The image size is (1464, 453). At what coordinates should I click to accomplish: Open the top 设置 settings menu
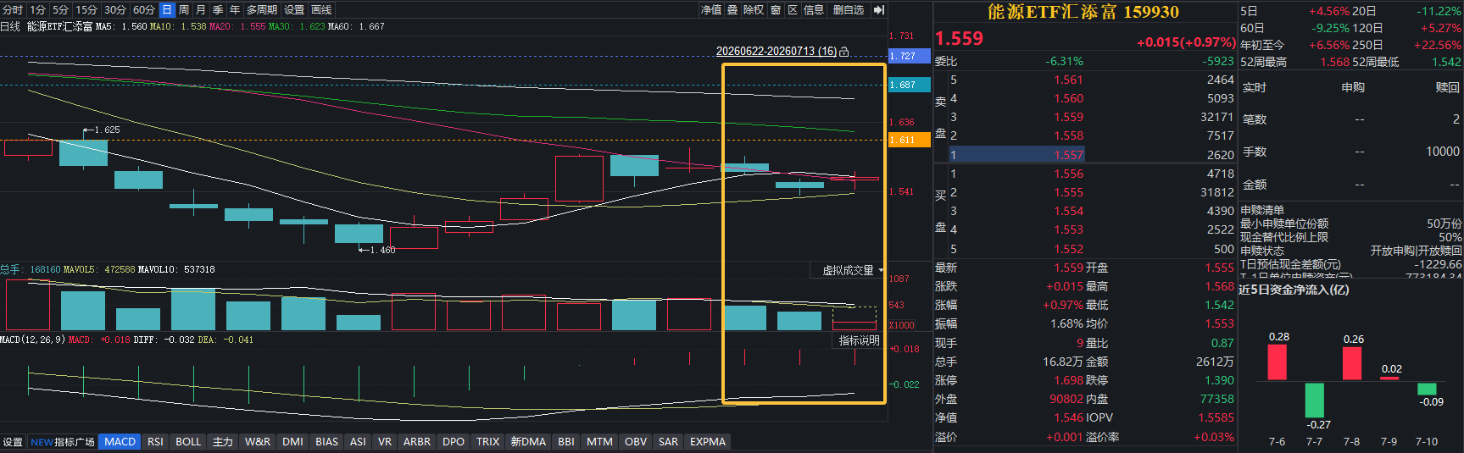point(294,10)
